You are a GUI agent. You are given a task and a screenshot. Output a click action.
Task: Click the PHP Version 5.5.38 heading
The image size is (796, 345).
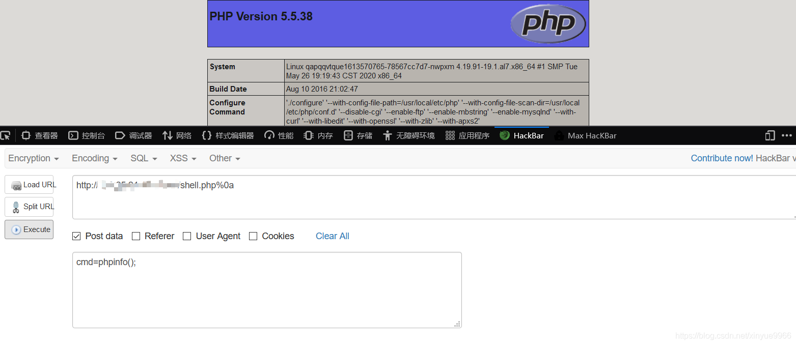pyautogui.click(x=261, y=16)
